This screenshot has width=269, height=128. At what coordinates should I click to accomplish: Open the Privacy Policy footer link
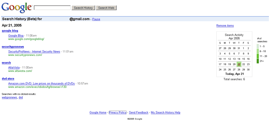[117, 113]
